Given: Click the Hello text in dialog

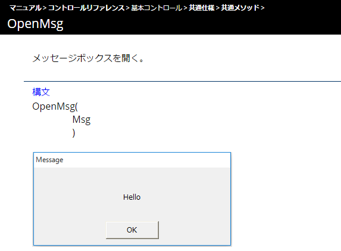Looking at the screenshot, I should pos(132,197).
